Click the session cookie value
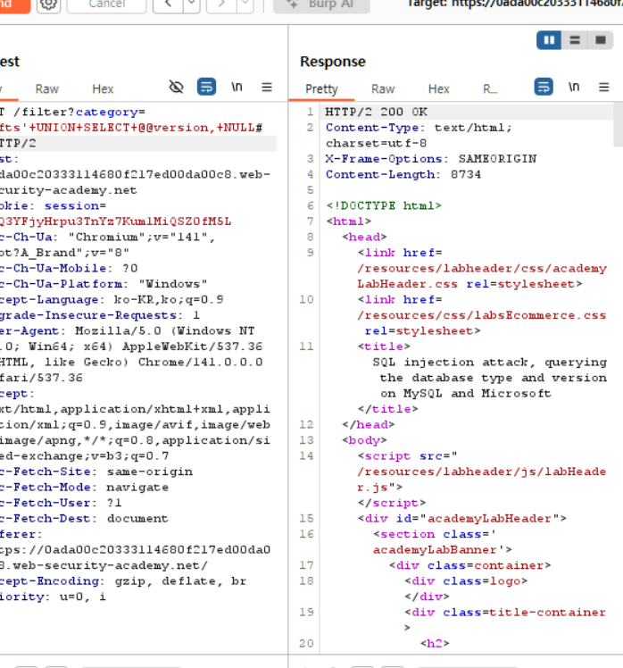The width and height of the screenshot is (623, 668). click(115, 221)
